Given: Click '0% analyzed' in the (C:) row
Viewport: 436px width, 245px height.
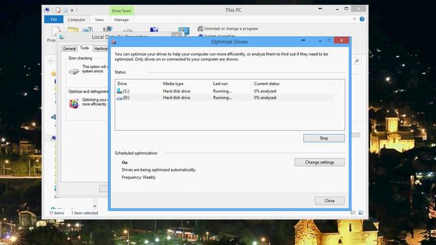Looking at the screenshot, I should click(x=265, y=91).
